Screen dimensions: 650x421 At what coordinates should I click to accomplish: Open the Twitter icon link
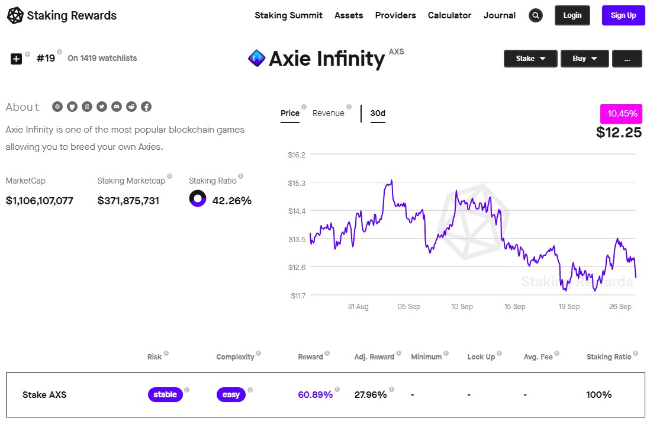pos(102,107)
